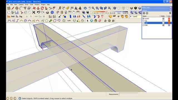The width and height of the screenshot is (178, 100).
Task: Switch to Iso view house icon
Action: click(x=58, y=12)
